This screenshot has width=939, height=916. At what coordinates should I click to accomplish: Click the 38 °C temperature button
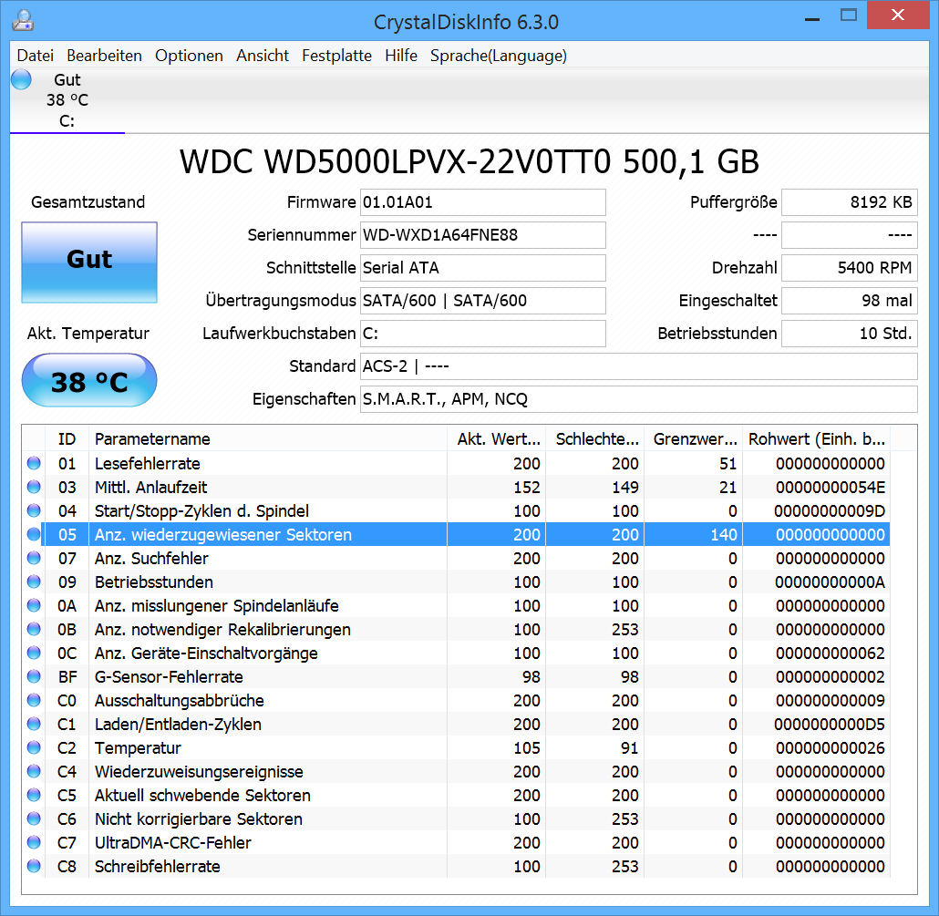click(x=89, y=380)
